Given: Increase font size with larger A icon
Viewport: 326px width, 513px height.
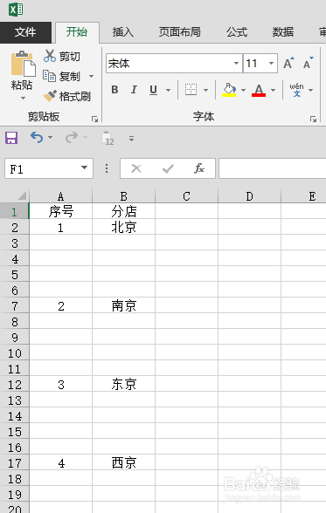Looking at the screenshot, I should point(288,63).
